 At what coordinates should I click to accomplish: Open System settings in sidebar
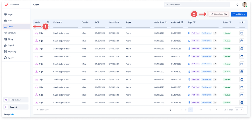pyautogui.click(x=11, y=58)
